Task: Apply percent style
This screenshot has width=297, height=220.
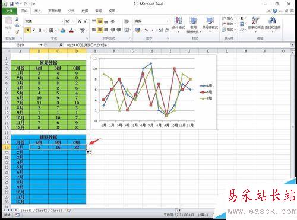Action: (146, 30)
